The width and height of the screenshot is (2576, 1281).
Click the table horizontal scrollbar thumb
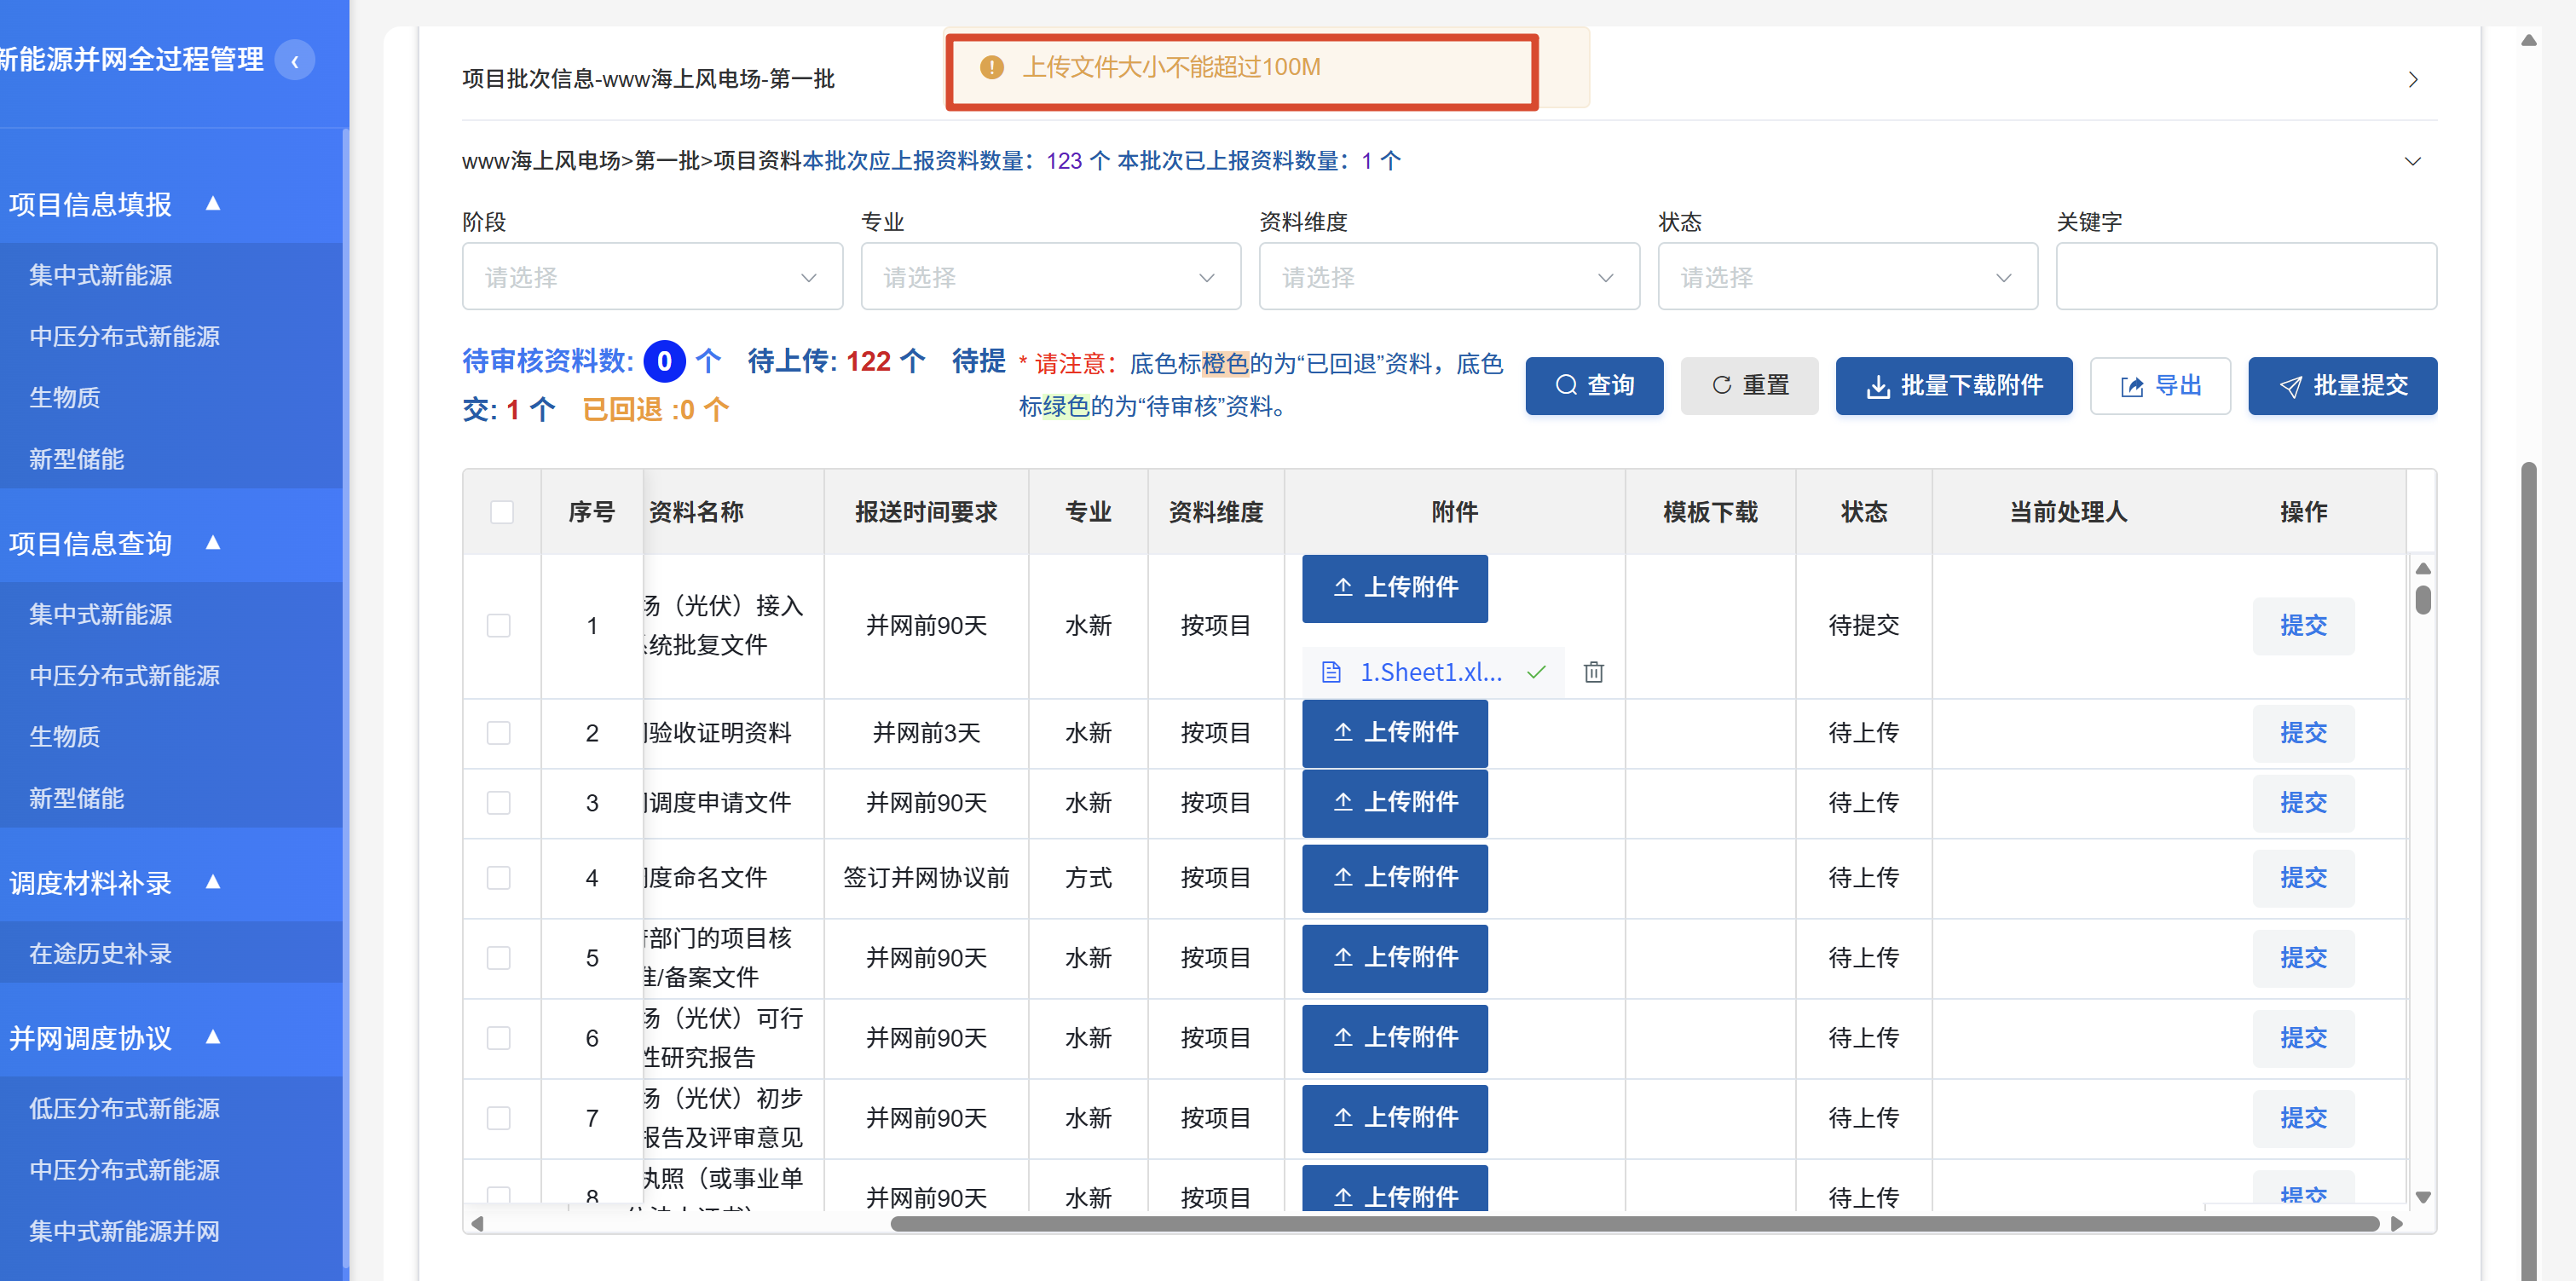(x=1634, y=1224)
